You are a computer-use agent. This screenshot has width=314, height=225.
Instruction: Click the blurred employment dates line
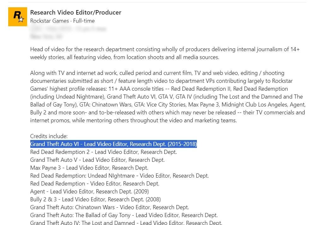pyautogui.click(x=68, y=29)
